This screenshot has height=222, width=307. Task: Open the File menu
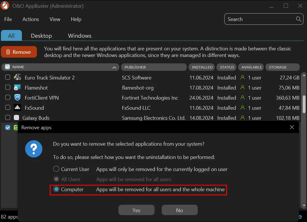click(8, 19)
